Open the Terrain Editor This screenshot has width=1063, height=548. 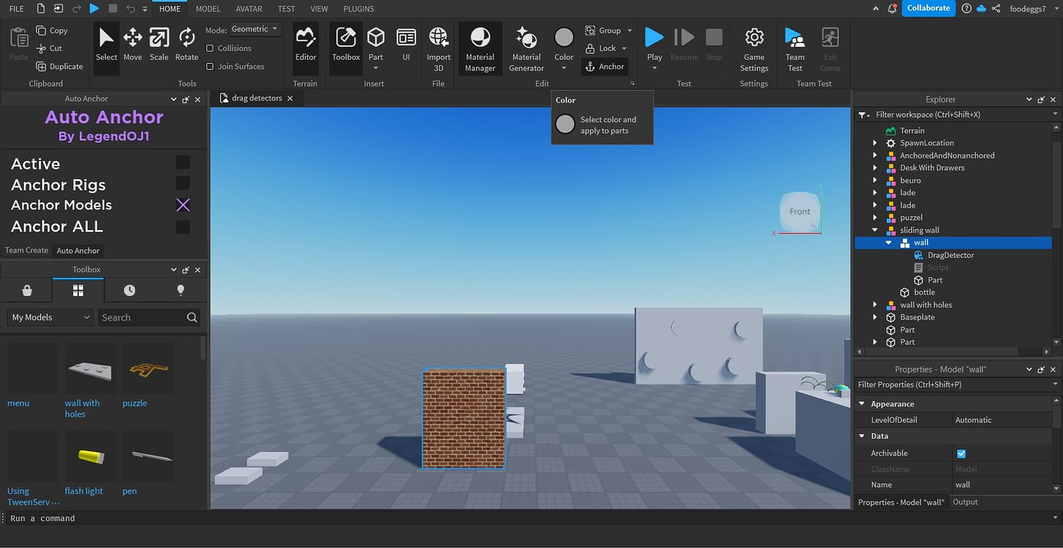[305, 46]
